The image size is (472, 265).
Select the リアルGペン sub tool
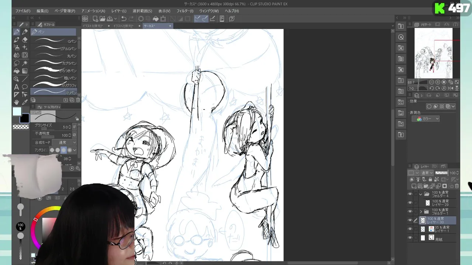tap(54, 48)
